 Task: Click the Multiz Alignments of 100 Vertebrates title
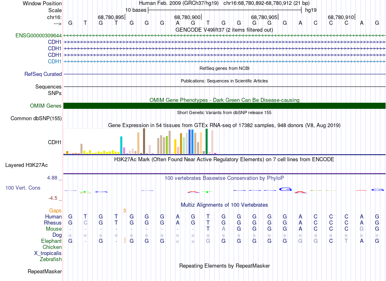(x=224, y=205)
